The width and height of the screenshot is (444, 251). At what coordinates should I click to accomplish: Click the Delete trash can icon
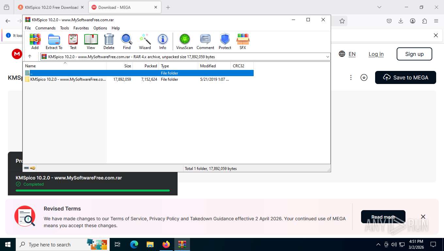point(109,42)
